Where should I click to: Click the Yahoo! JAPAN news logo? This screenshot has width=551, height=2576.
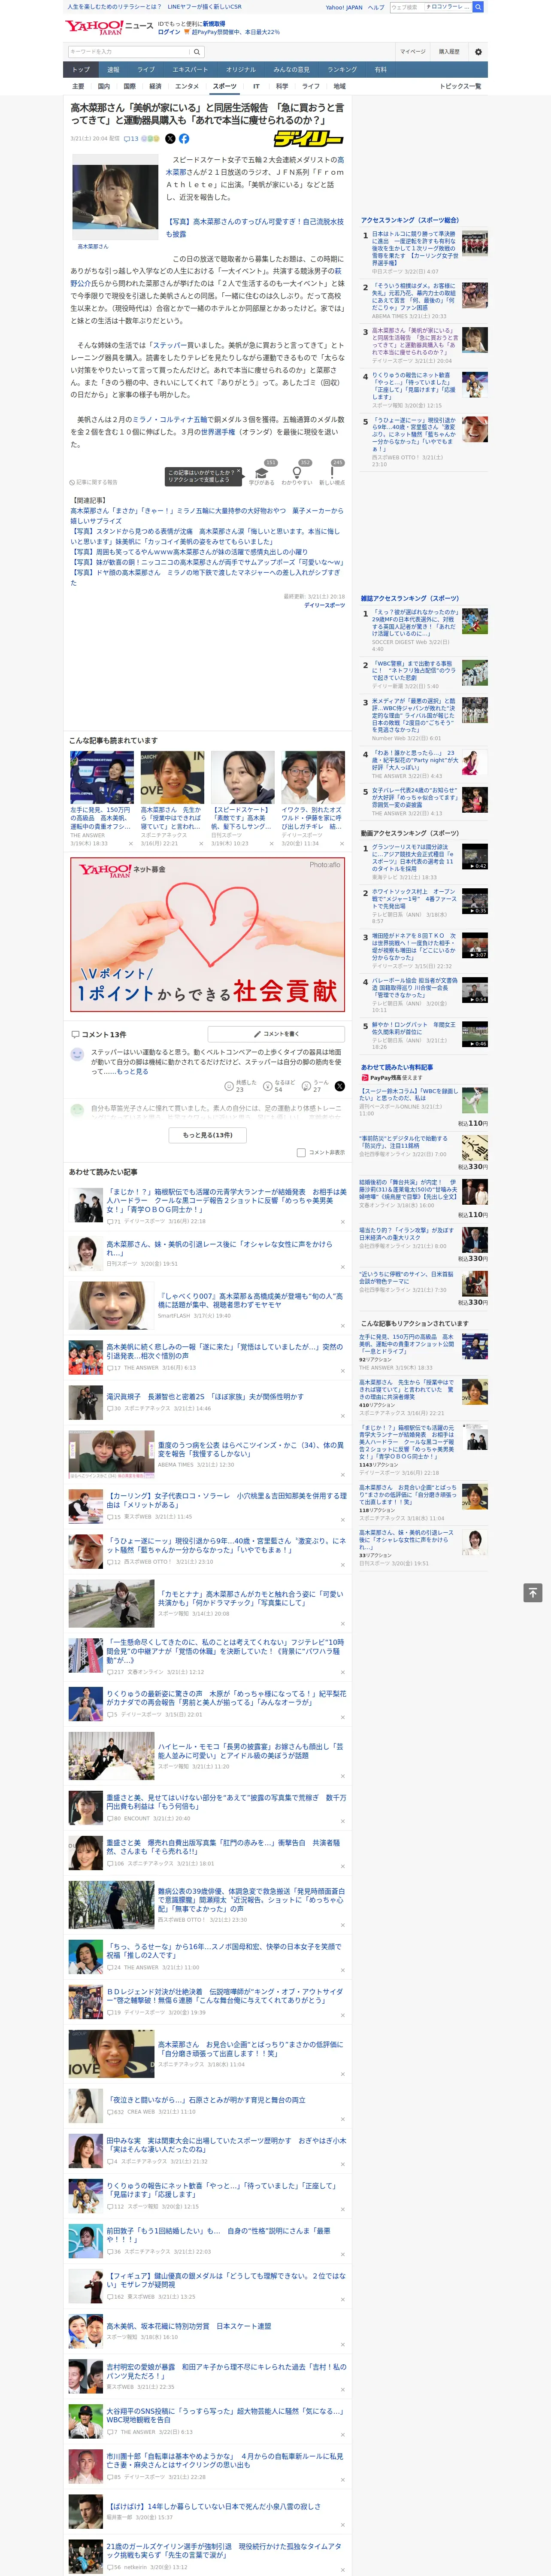109,28
